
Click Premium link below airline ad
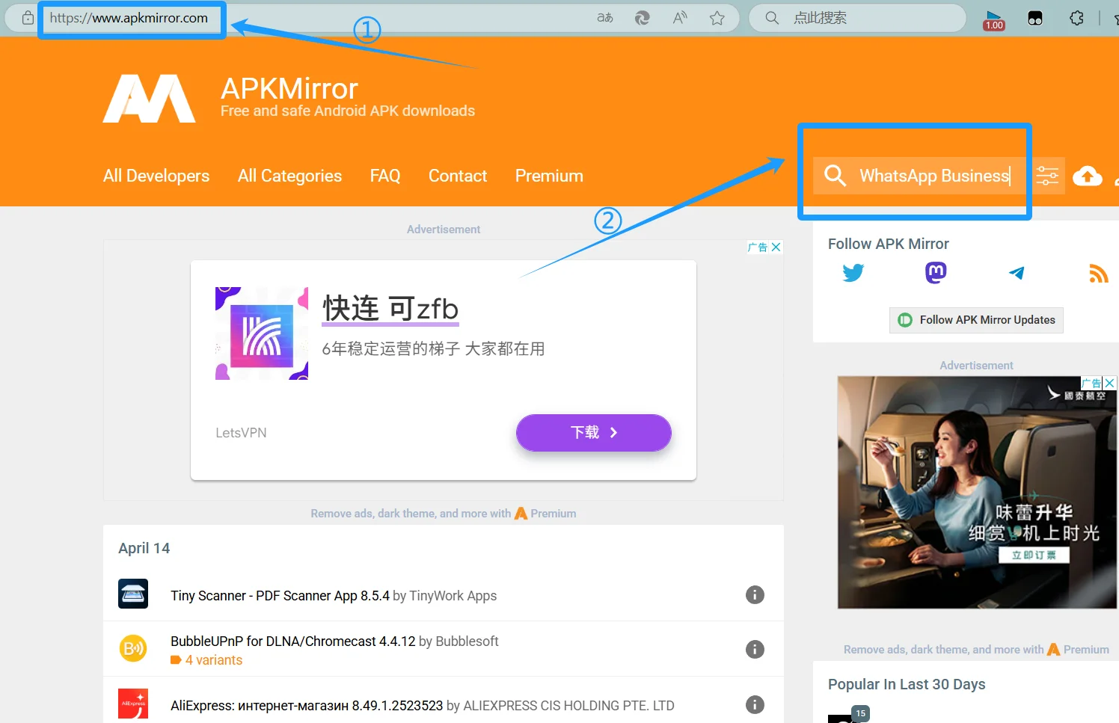(1078, 650)
